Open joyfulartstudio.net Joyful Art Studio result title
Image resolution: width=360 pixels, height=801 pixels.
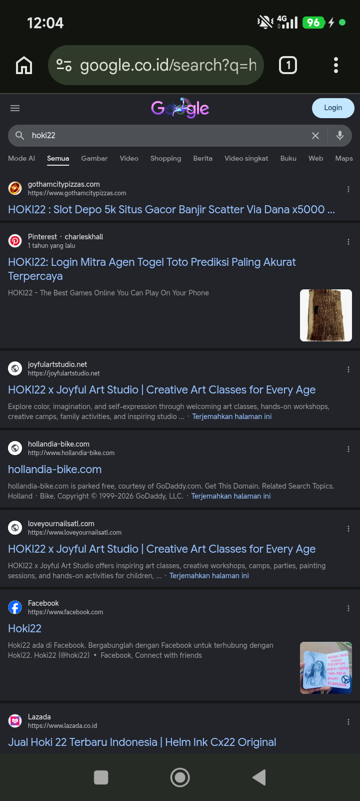coord(161,389)
